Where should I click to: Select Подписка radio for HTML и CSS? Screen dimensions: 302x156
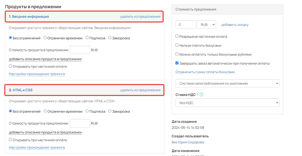click(87, 111)
